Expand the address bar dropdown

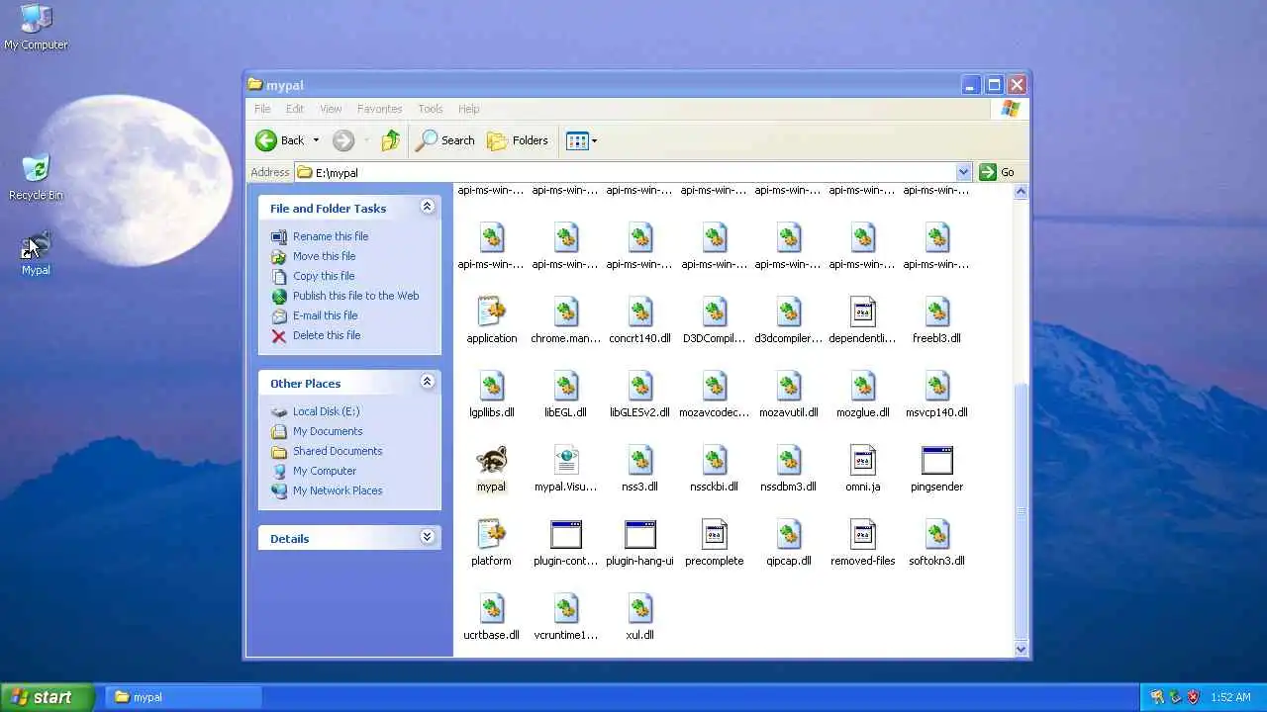point(963,172)
